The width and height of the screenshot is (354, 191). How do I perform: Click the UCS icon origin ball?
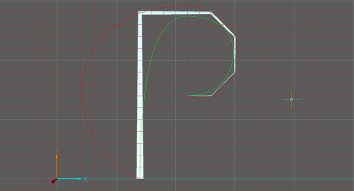[x=54, y=181]
